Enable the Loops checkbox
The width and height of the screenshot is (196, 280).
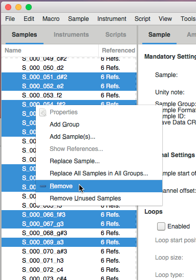click(x=161, y=226)
